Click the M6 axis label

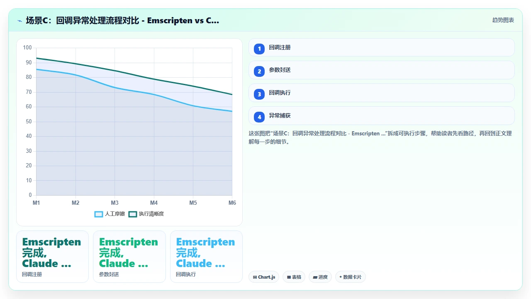[232, 203]
